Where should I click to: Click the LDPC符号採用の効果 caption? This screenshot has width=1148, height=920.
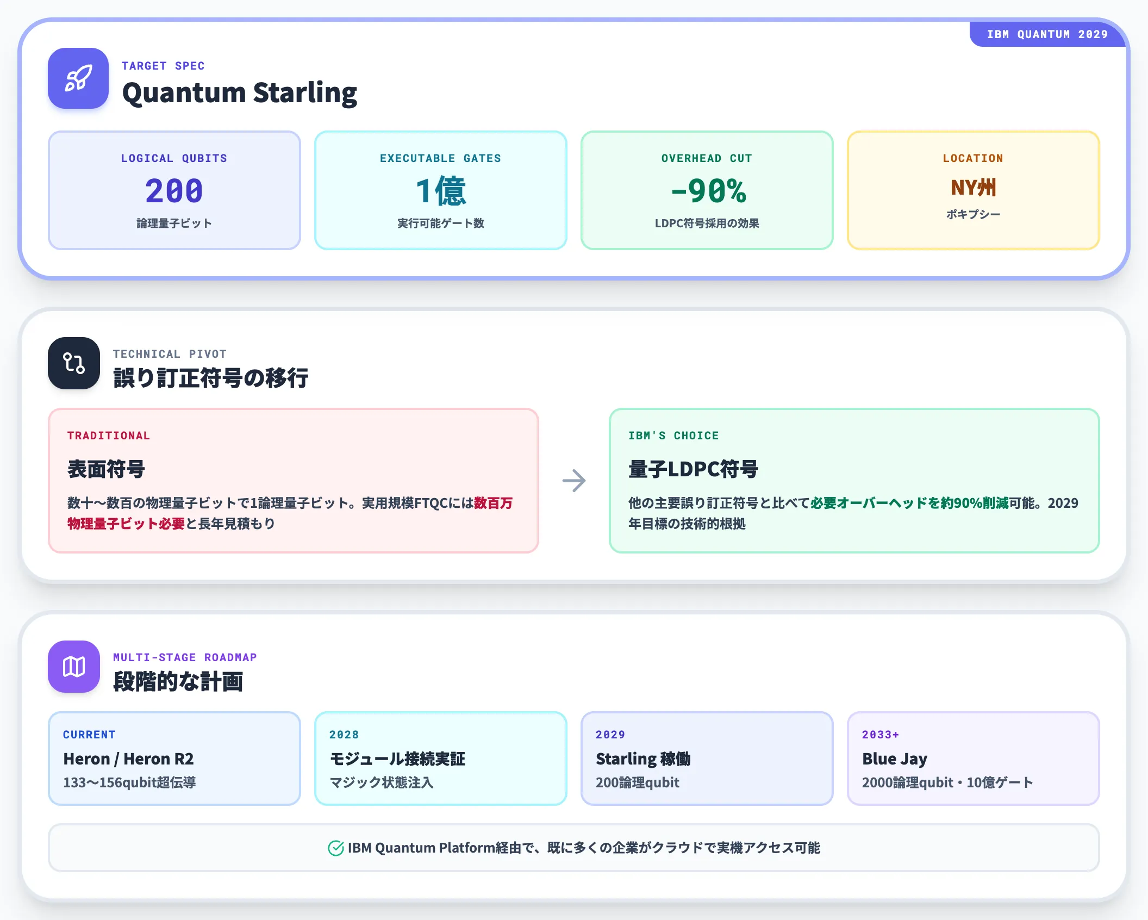(x=707, y=223)
